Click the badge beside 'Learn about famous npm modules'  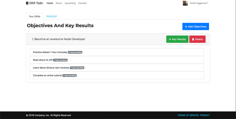(x=77, y=68)
